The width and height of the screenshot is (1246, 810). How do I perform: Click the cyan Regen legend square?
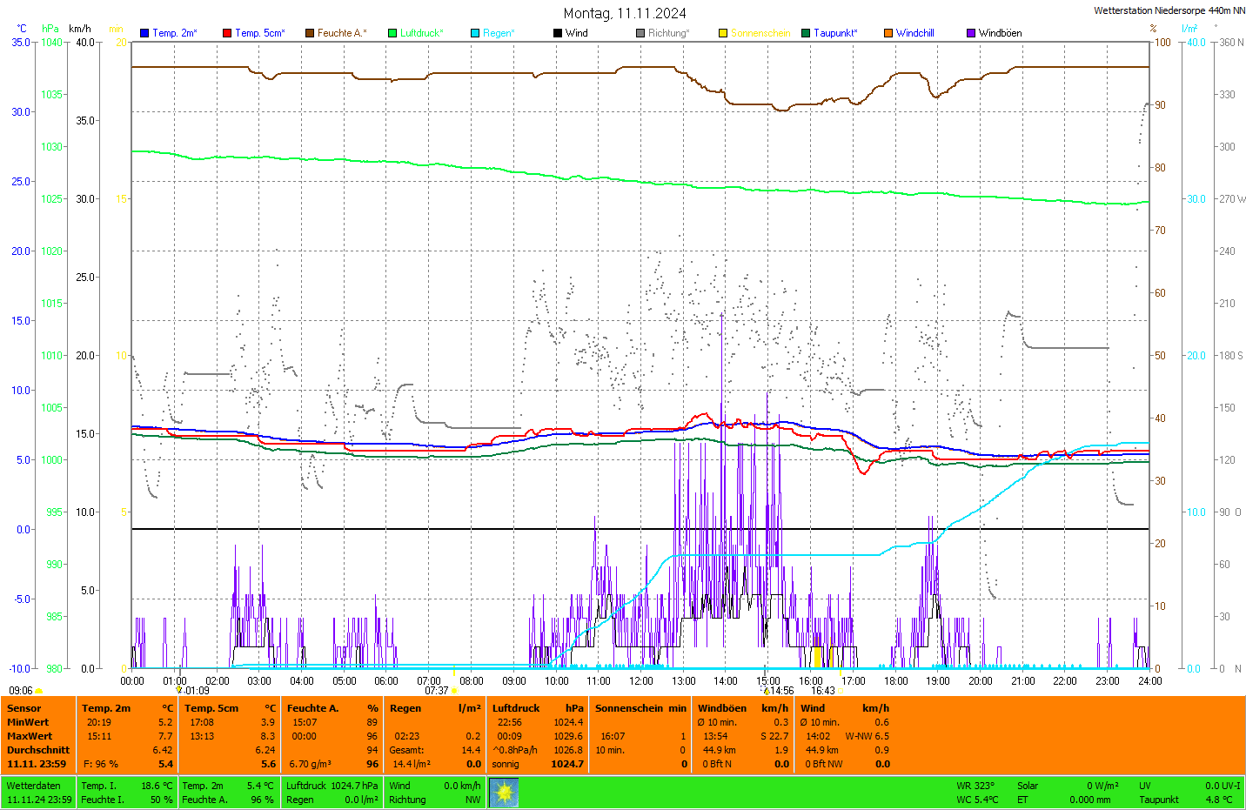click(x=475, y=33)
